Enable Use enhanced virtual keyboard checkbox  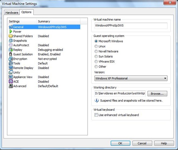click(96, 115)
